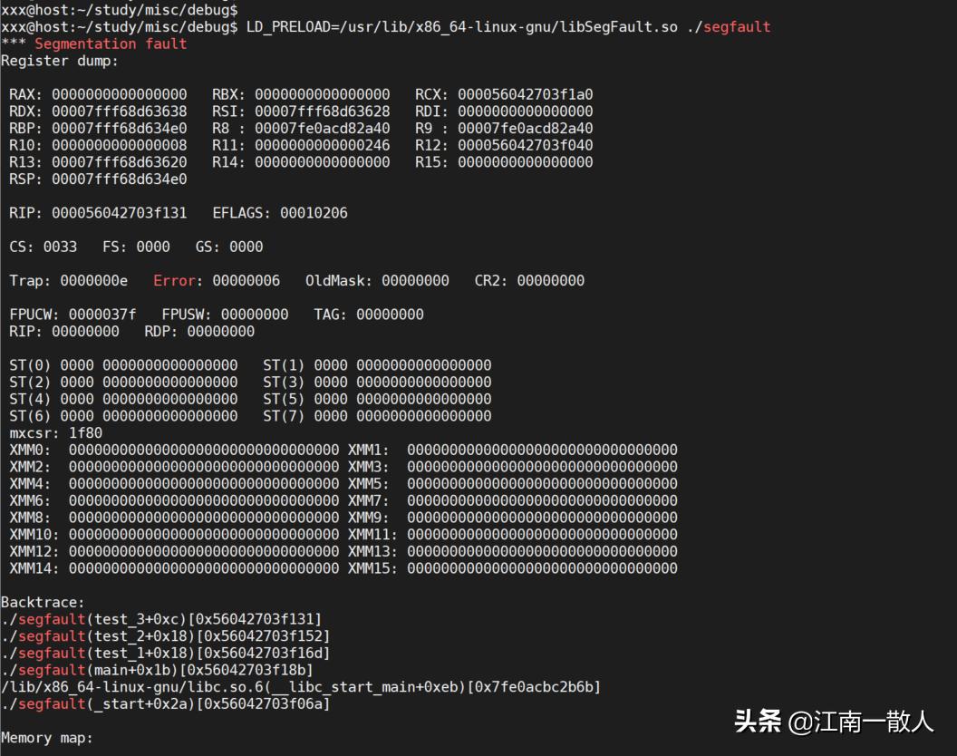Click the FS: 0000 segment entry
The image size is (957, 756).
[136, 247]
